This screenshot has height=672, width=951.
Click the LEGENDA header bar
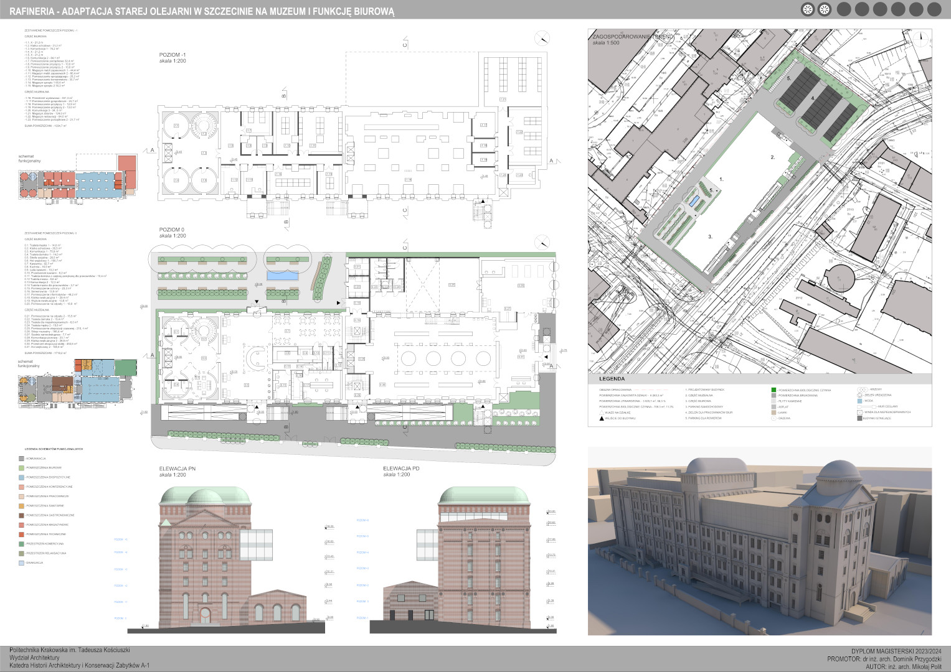click(760, 378)
